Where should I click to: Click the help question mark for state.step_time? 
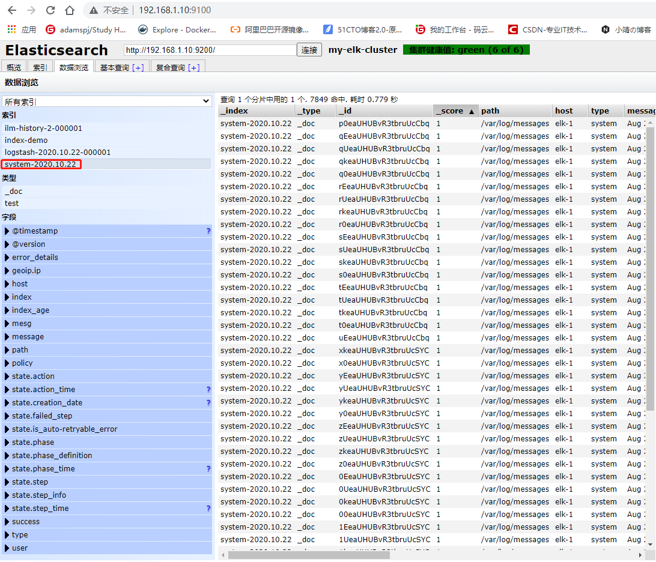click(x=208, y=509)
